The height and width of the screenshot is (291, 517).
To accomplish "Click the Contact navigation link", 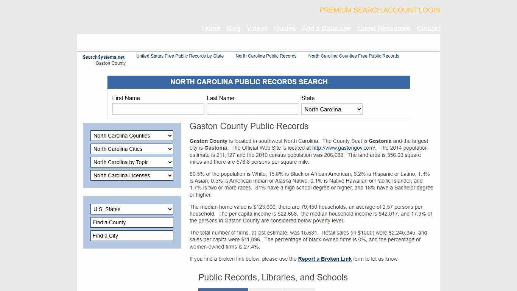I will 428,28.
